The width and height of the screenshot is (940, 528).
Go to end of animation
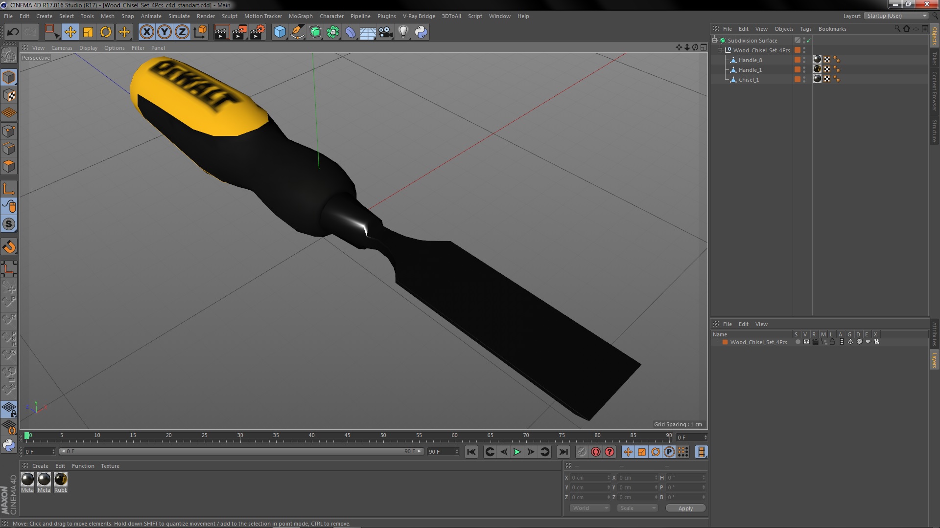pyautogui.click(x=564, y=452)
